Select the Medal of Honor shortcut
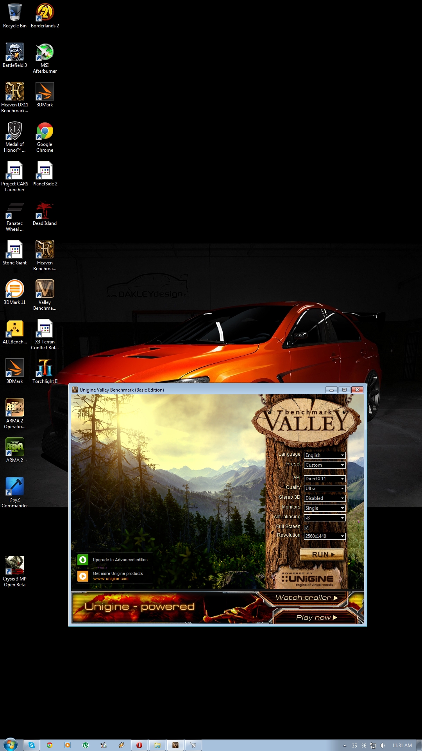 pos(15,137)
